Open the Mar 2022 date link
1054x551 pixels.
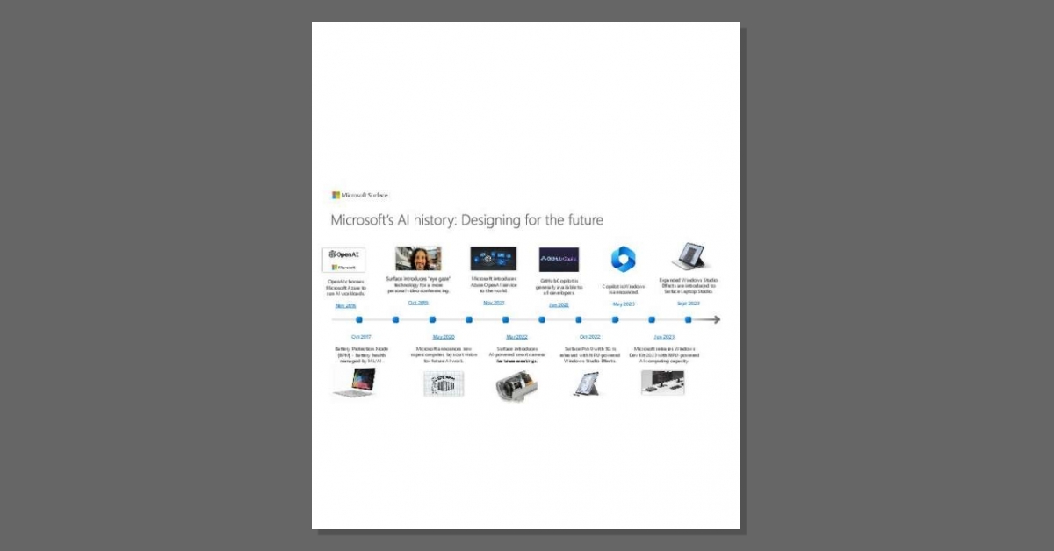coord(516,337)
